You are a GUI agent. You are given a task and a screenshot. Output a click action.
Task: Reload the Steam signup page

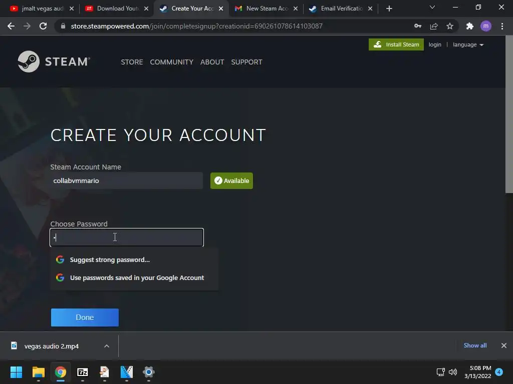(43, 26)
